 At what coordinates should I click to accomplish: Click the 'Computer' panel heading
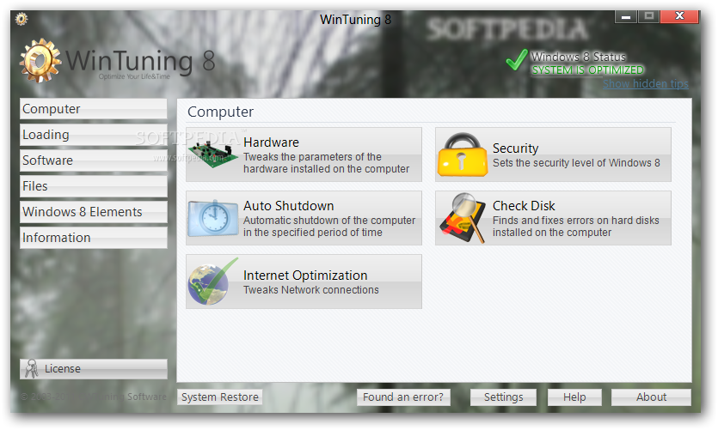click(220, 112)
